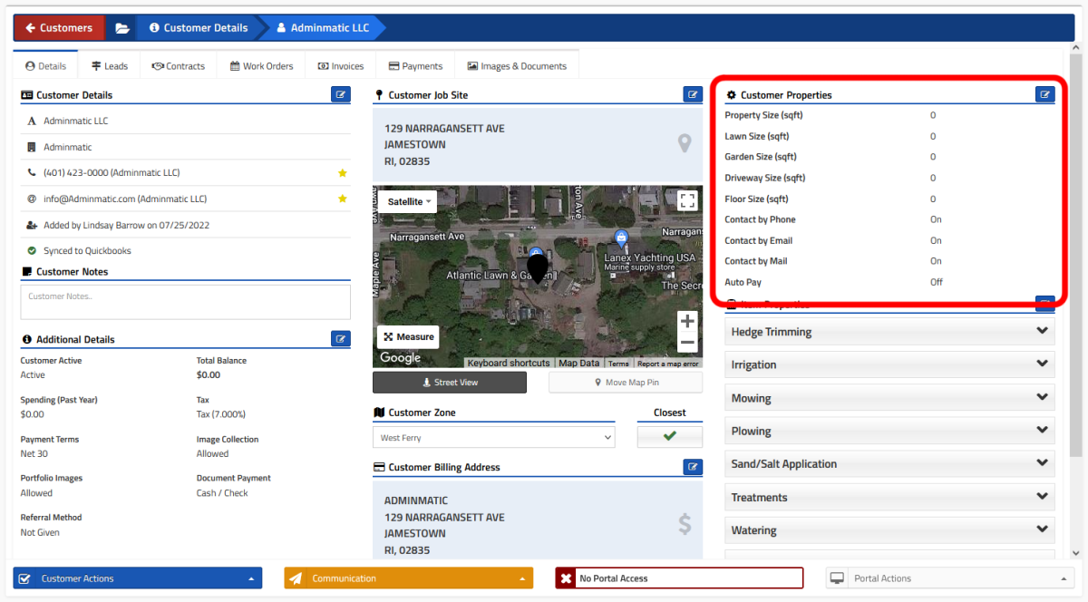The image size is (1088, 602).
Task: Expand the Plowing section
Action: click(889, 431)
